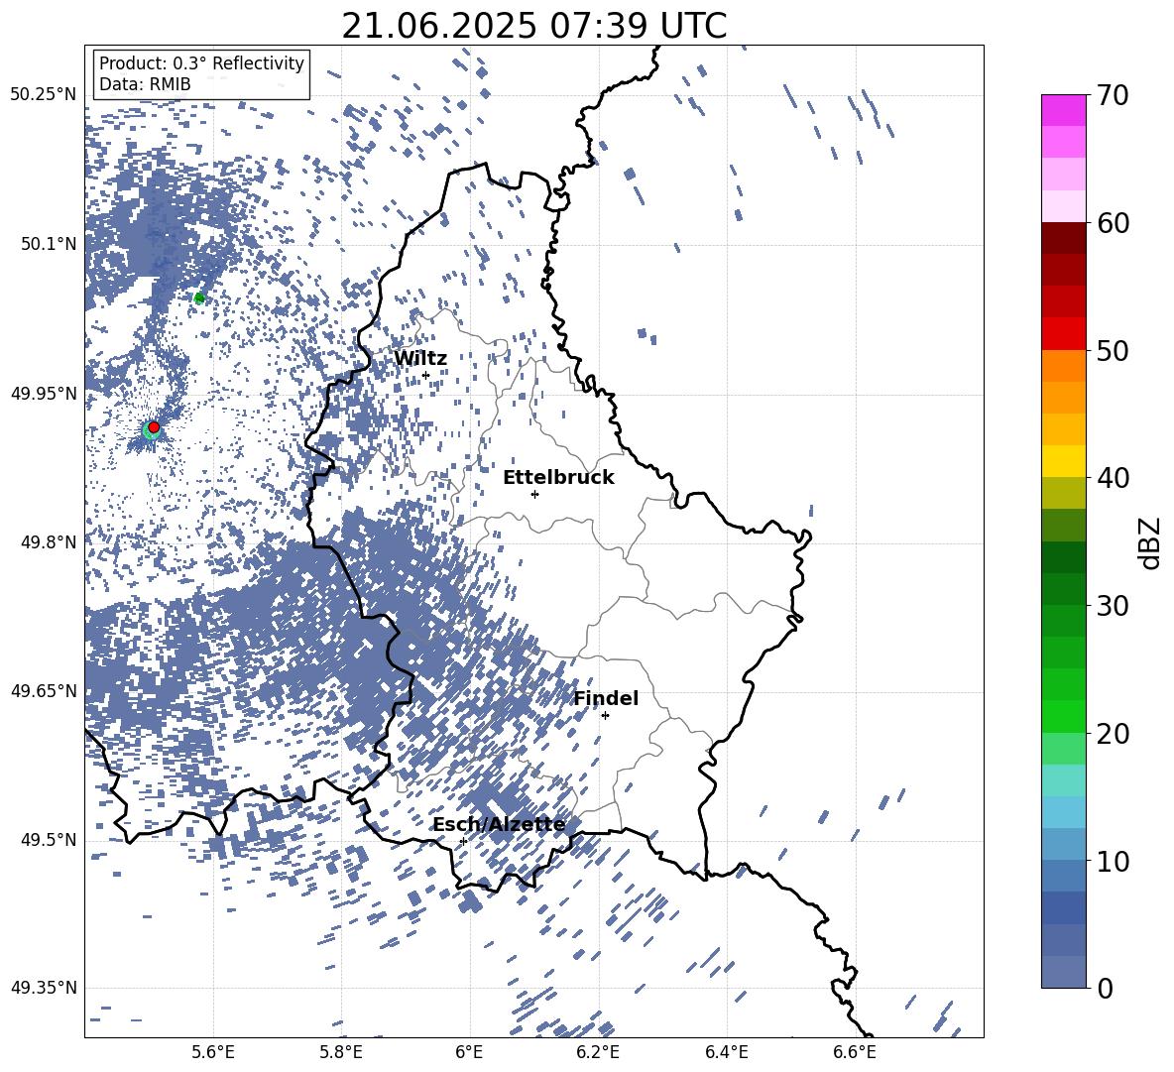
Task: Click the 50 colorbar tick label
Action: tap(1113, 351)
